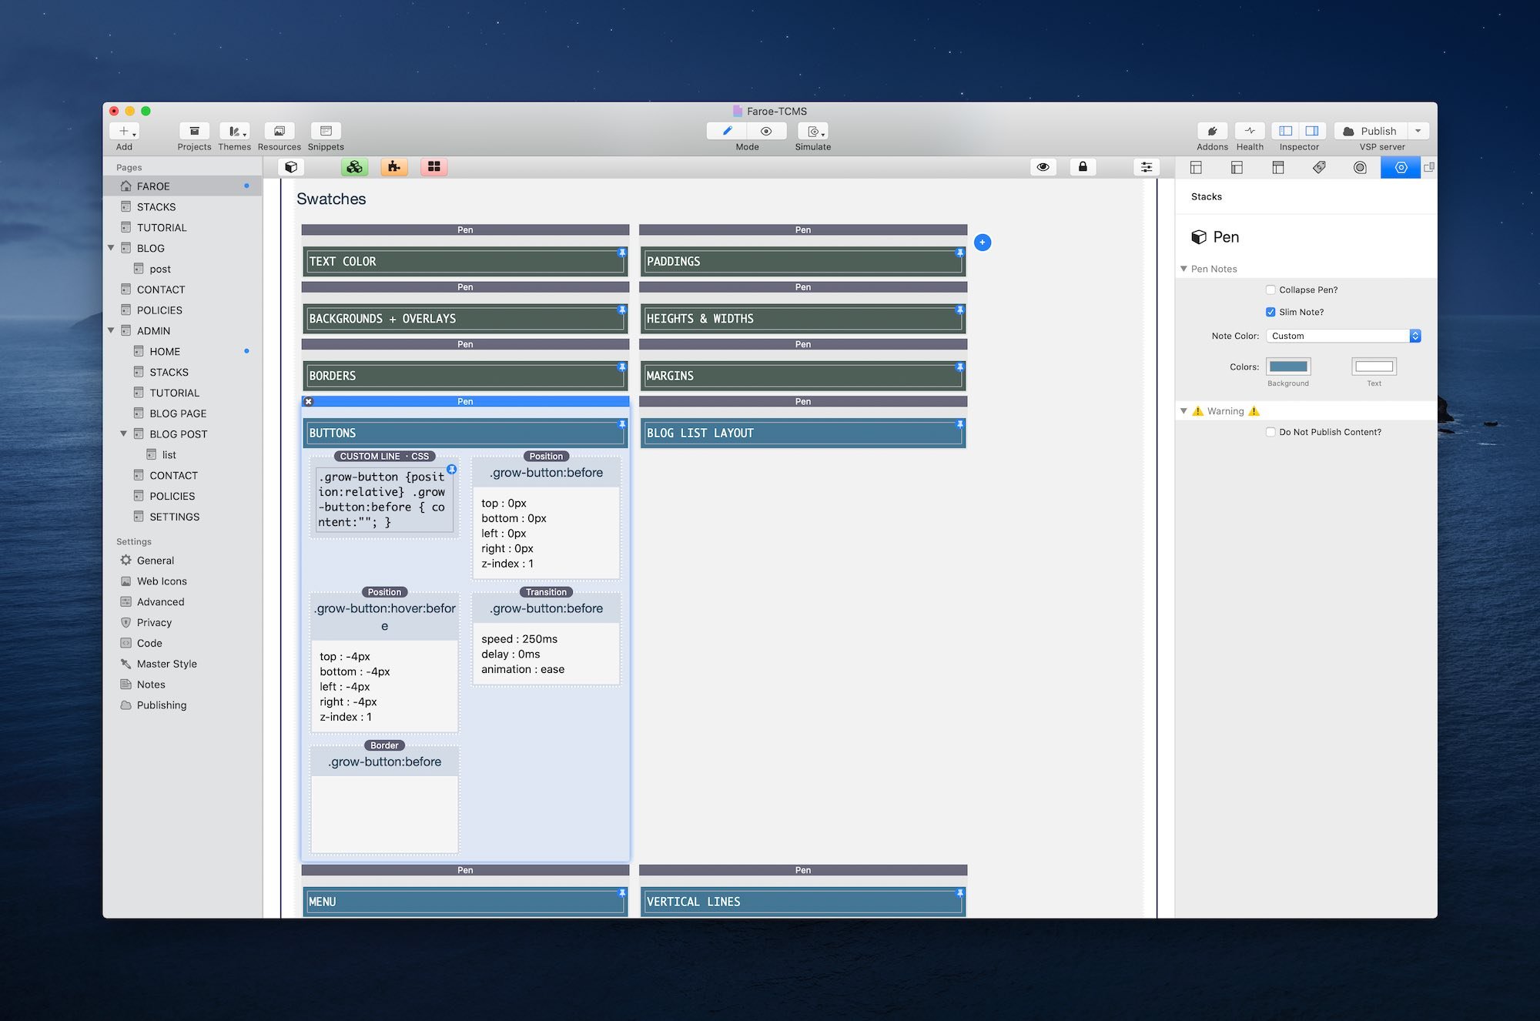Open the CONTACT page under ADMIN
1540x1021 pixels.
pos(173,476)
